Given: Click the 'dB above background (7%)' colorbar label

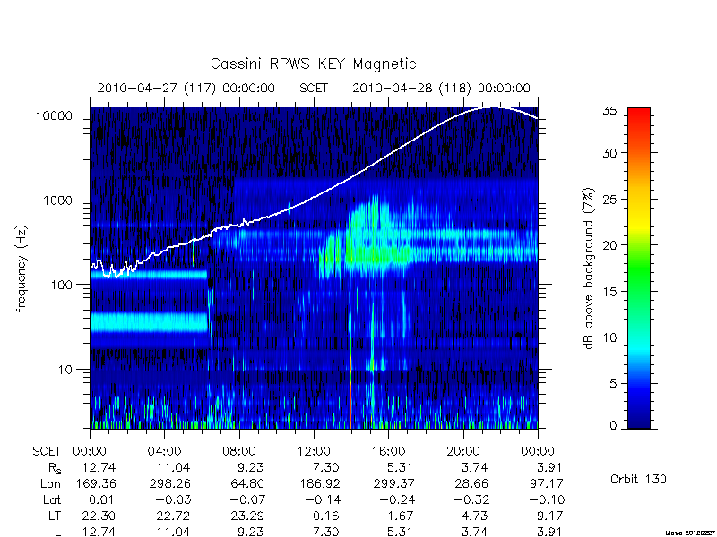Looking at the screenshot, I should (589, 268).
